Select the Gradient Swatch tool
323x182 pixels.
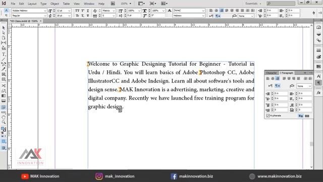[4, 96]
